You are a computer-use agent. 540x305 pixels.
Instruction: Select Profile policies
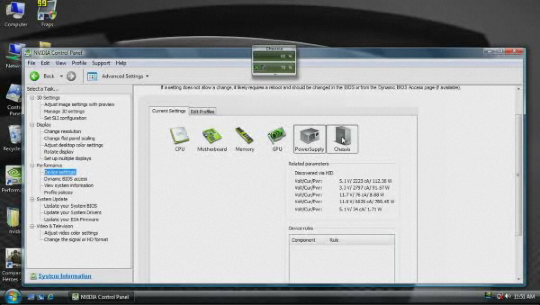(x=58, y=192)
